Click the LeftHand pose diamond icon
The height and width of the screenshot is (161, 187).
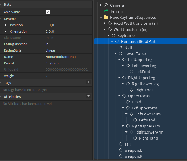[135, 120]
